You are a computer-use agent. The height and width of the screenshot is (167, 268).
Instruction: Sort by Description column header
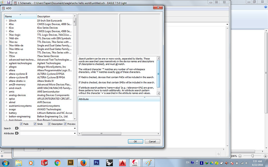click(x=55, y=16)
